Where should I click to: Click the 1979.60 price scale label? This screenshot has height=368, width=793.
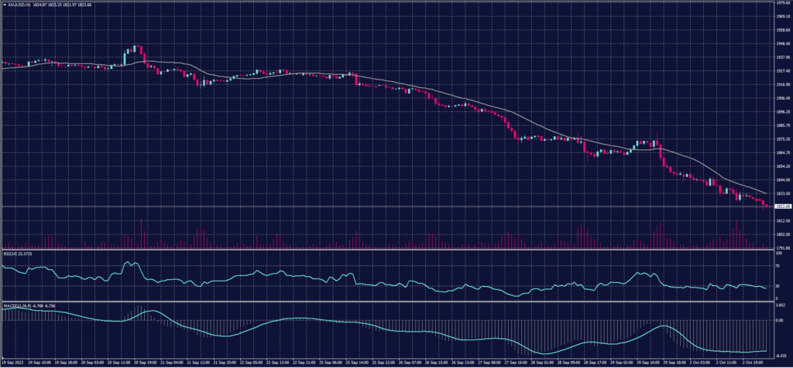click(781, 3)
